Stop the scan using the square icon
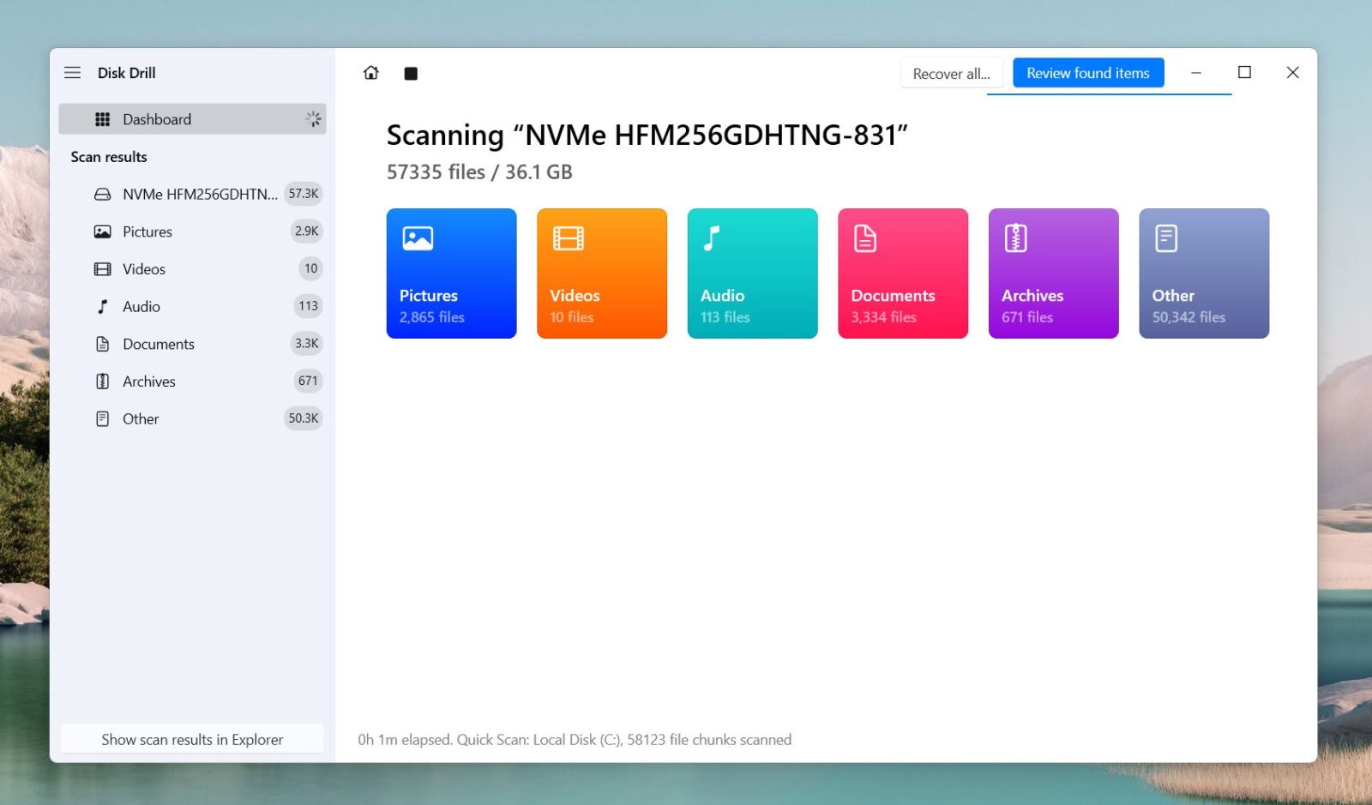 pos(411,73)
